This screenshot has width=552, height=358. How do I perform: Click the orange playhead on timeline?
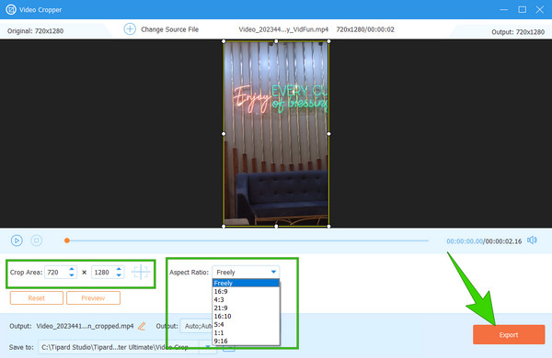[67, 241]
